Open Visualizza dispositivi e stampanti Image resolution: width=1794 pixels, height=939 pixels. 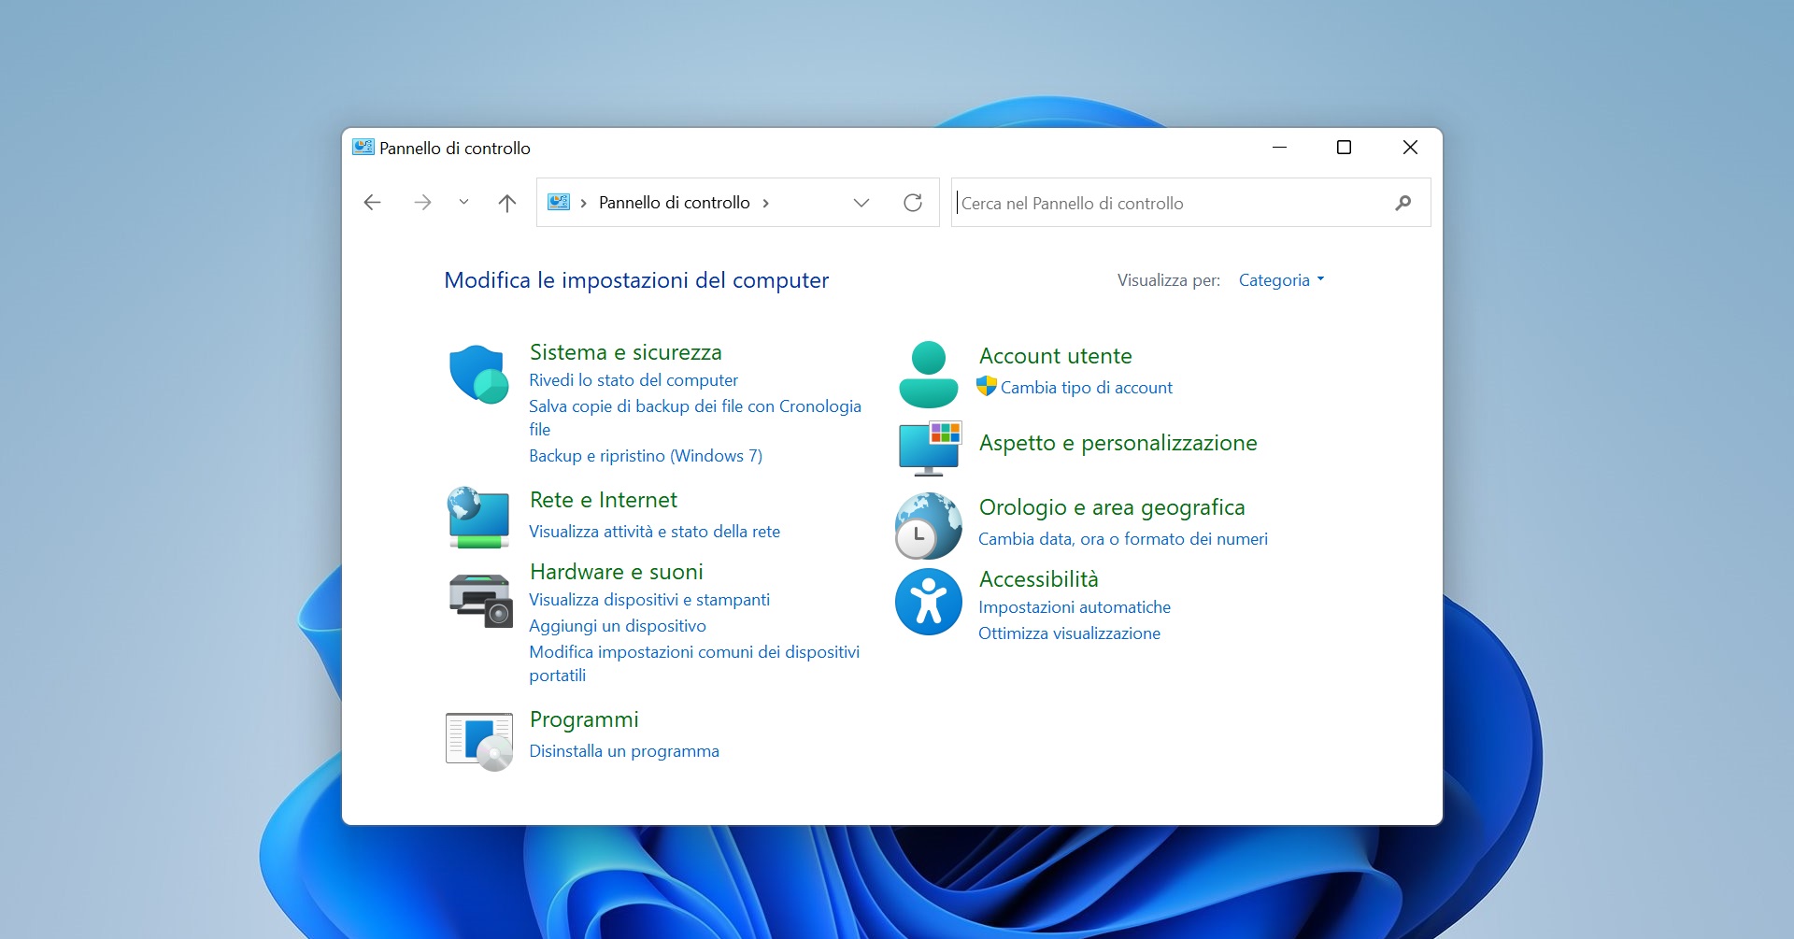click(x=649, y=600)
